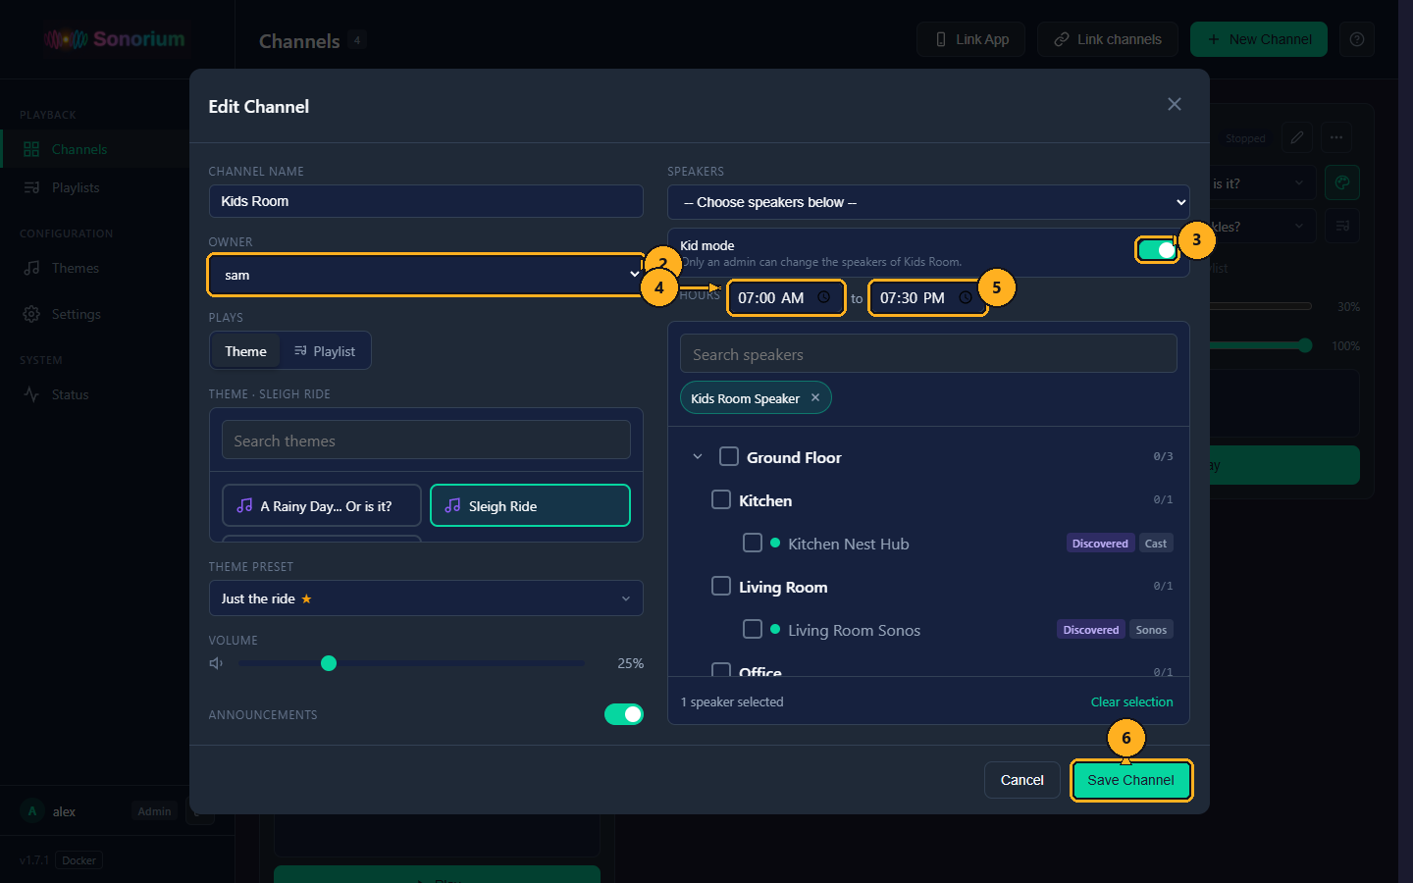Click the pencil edit icon on channel card
Image resolution: width=1413 pixels, height=883 pixels.
click(x=1297, y=137)
